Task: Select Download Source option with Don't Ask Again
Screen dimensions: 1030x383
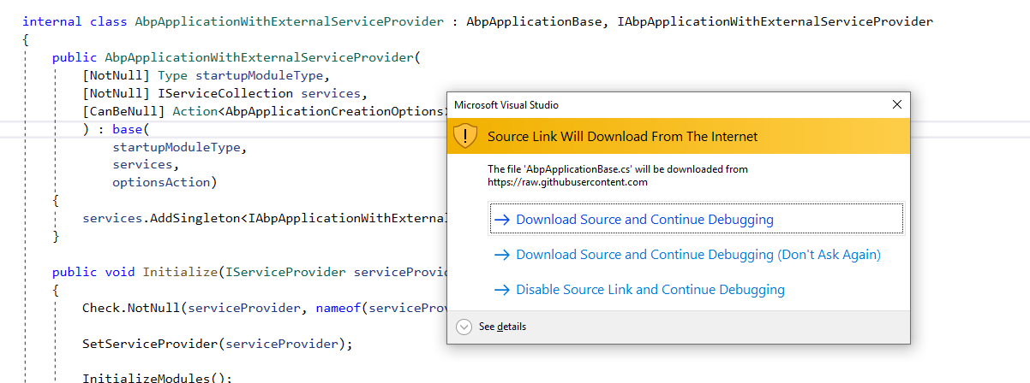Action: [698, 255]
